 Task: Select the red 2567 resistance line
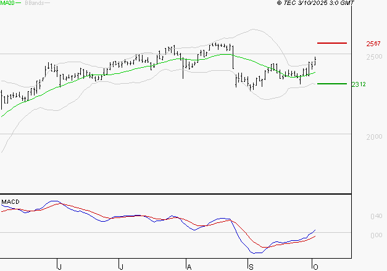point(332,43)
